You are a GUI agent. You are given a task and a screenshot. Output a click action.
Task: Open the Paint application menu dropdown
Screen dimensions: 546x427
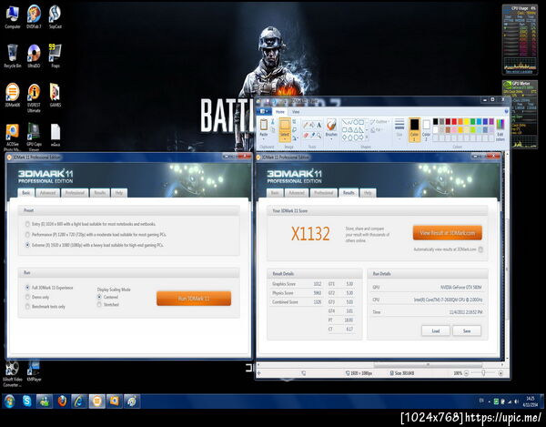[x=264, y=111]
